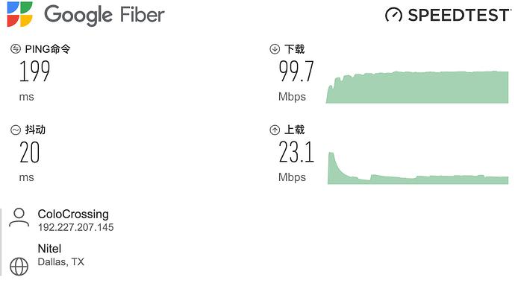Click the 20 ms jitter value
The image size is (515, 286).
tap(30, 152)
